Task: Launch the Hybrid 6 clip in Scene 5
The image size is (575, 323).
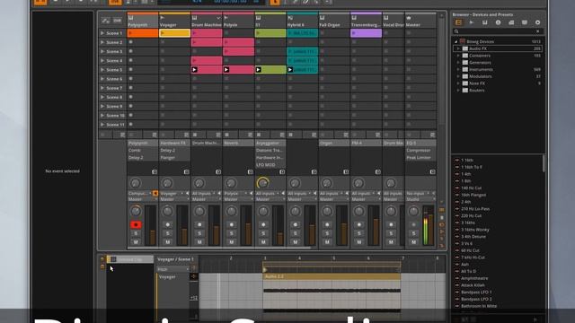Action: click(290, 70)
